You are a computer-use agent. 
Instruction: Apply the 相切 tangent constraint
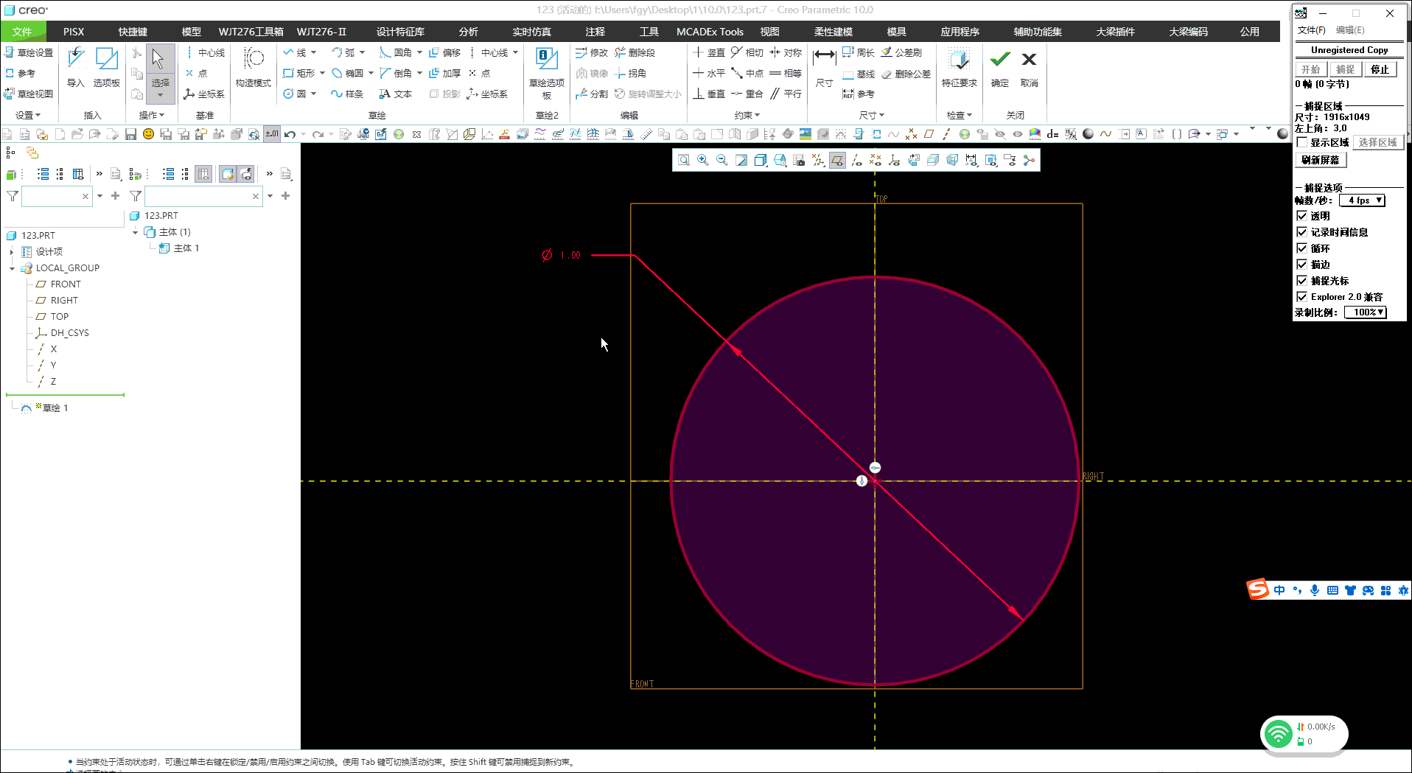pyautogui.click(x=747, y=52)
